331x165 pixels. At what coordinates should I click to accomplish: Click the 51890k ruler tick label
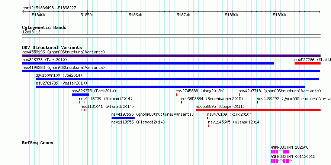click(280, 15)
